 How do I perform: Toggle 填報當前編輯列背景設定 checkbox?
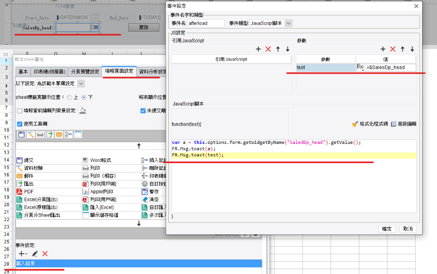19,111
